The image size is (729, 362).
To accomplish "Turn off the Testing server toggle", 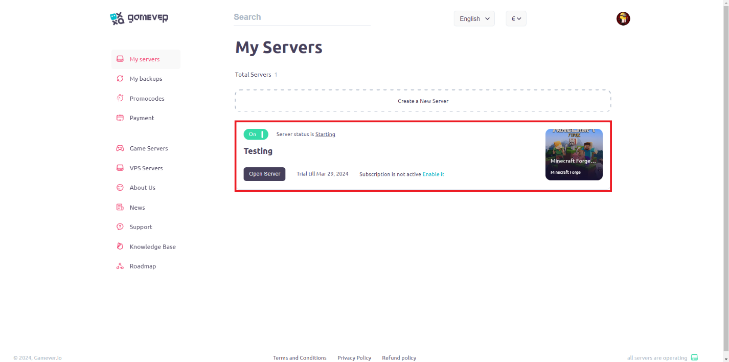I will [x=256, y=134].
